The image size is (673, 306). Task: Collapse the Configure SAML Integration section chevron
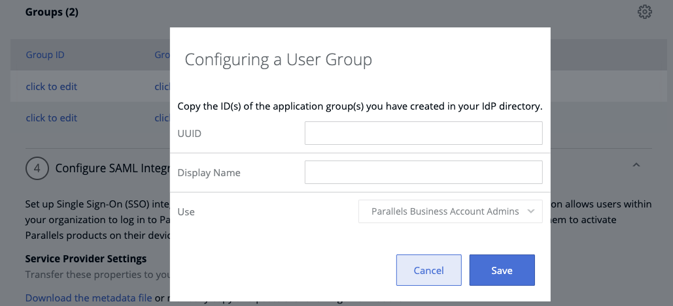(x=636, y=165)
